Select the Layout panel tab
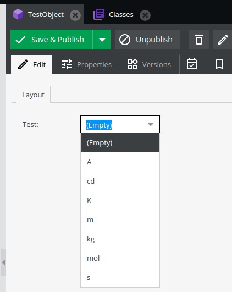The height and width of the screenshot is (292, 232). pos(33,95)
